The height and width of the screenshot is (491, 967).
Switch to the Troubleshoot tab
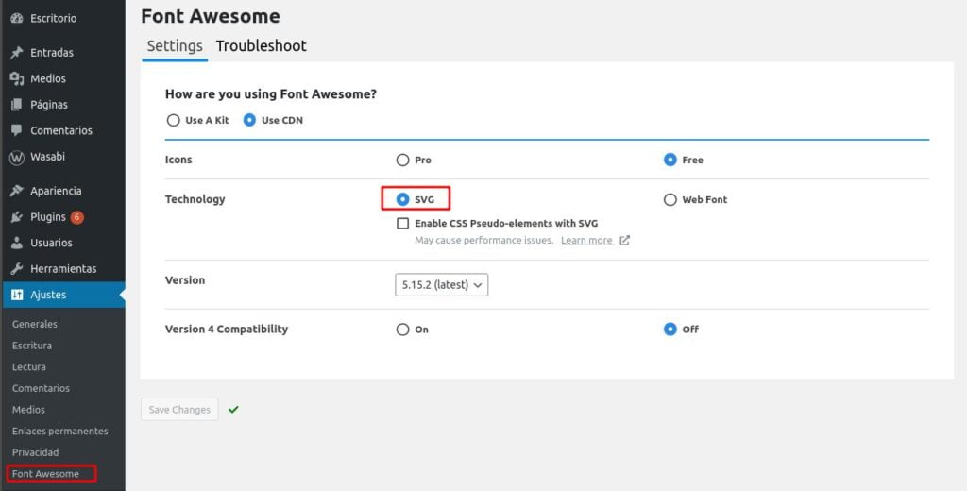pyautogui.click(x=261, y=46)
